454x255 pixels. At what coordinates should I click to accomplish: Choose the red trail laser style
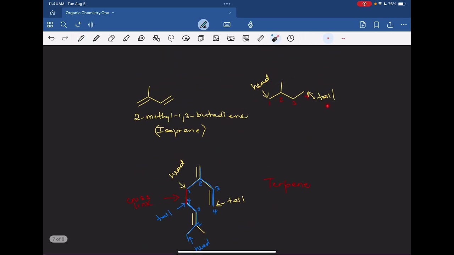(x=343, y=38)
